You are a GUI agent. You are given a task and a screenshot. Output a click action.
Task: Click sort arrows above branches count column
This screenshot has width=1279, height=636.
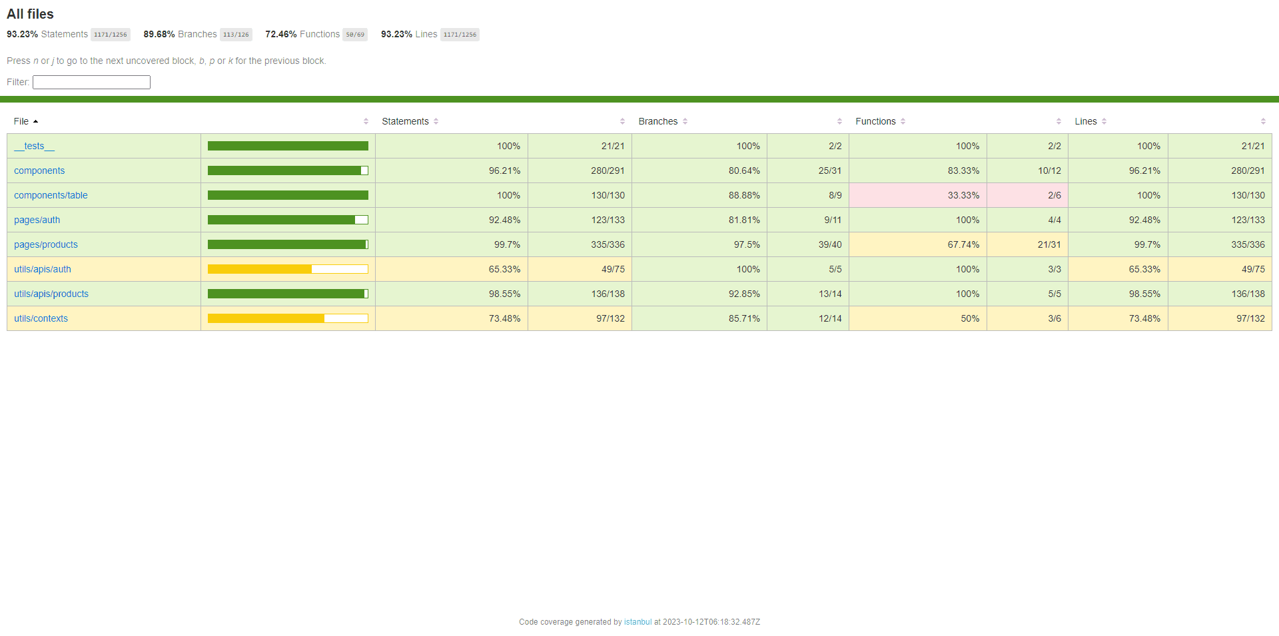pos(839,121)
